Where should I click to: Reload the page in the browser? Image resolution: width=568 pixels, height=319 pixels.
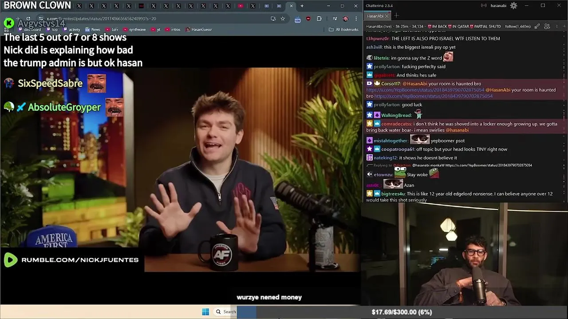(28, 19)
